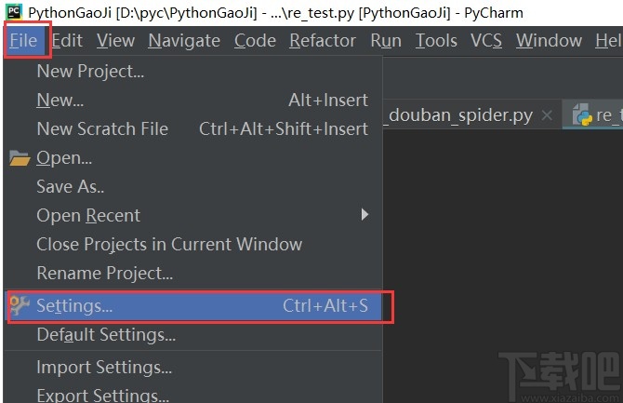Image resolution: width=623 pixels, height=403 pixels.
Task: Choose New Project... from the File menu
Action: point(90,71)
